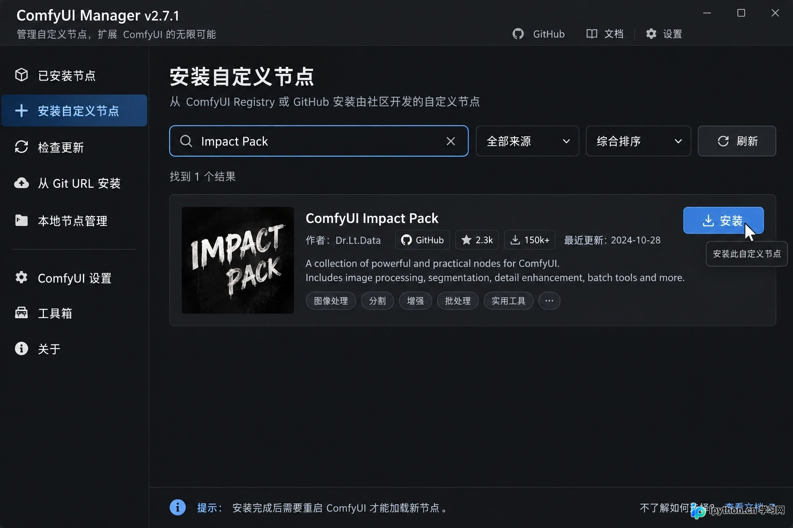The height and width of the screenshot is (528, 793).
Task: Click the Impact Pack search field
Action: pyautogui.click(x=319, y=141)
